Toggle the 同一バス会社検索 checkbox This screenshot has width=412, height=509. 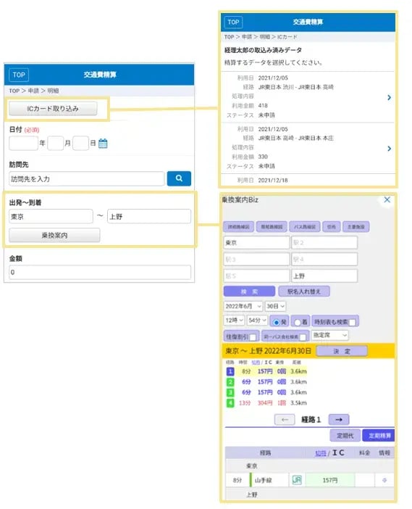tap(303, 337)
